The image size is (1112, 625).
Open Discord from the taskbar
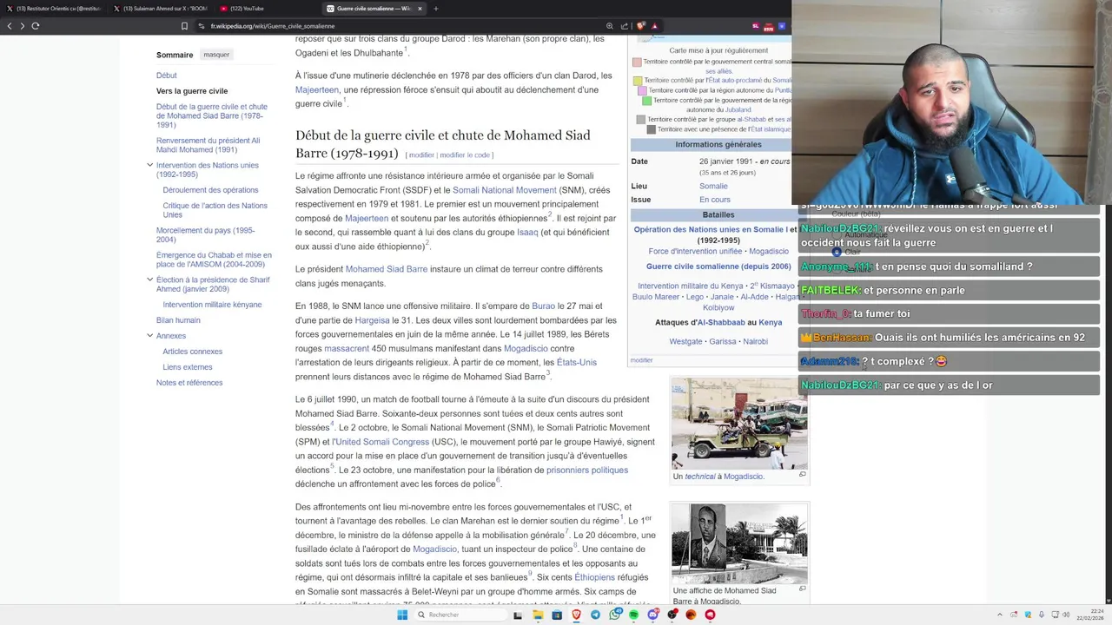652,615
